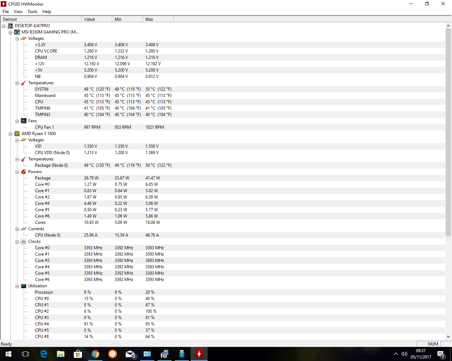This screenshot has width=452, height=361.
Task: Click the chart icon beside Utilization
Action: click(24, 286)
